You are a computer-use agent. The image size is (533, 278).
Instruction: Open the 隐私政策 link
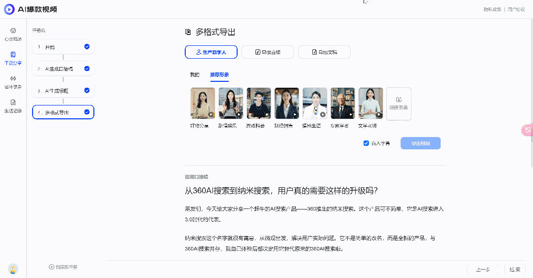pyautogui.click(x=492, y=9)
